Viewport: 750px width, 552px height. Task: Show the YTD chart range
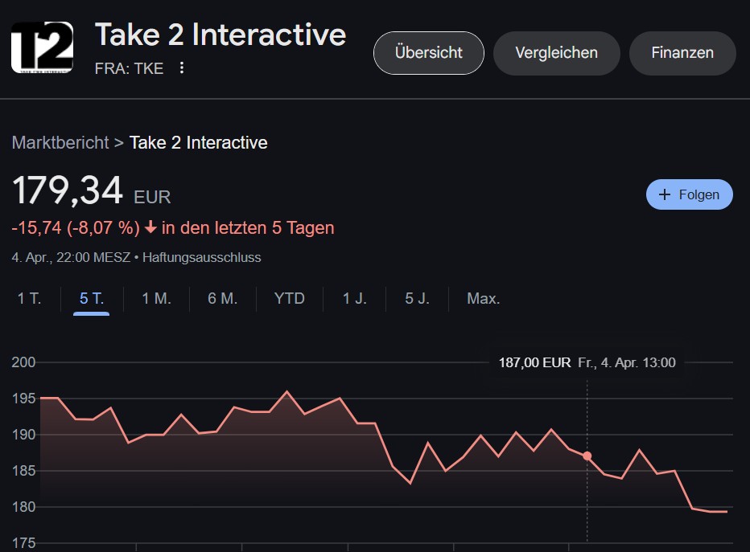(290, 298)
